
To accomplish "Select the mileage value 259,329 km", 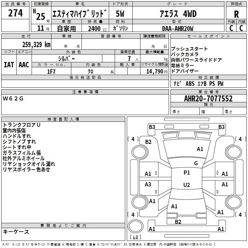I will click(x=36, y=44).
